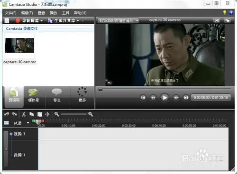The width and height of the screenshot is (237, 174).
Task: Click the zoom in magnifier icon
Action: [x=91, y=114]
